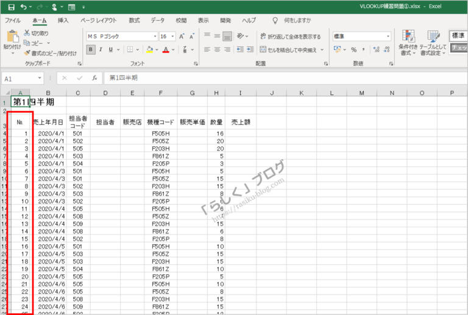The height and width of the screenshot is (315, 468).
Task: Align text right icon
Action: (227, 49)
